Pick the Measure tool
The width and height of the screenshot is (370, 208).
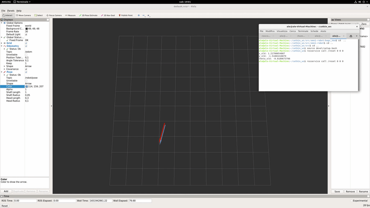tap(70, 15)
